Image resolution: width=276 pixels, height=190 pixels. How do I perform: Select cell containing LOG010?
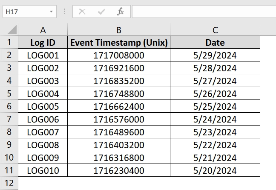tap(43, 170)
